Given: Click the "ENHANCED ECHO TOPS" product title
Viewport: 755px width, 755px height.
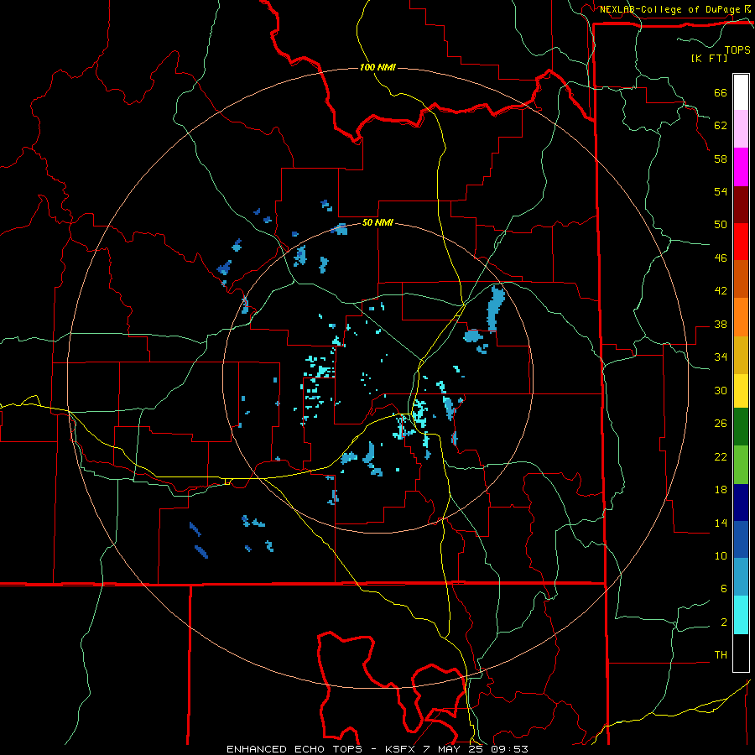Looking at the screenshot, I should [294, 749].
